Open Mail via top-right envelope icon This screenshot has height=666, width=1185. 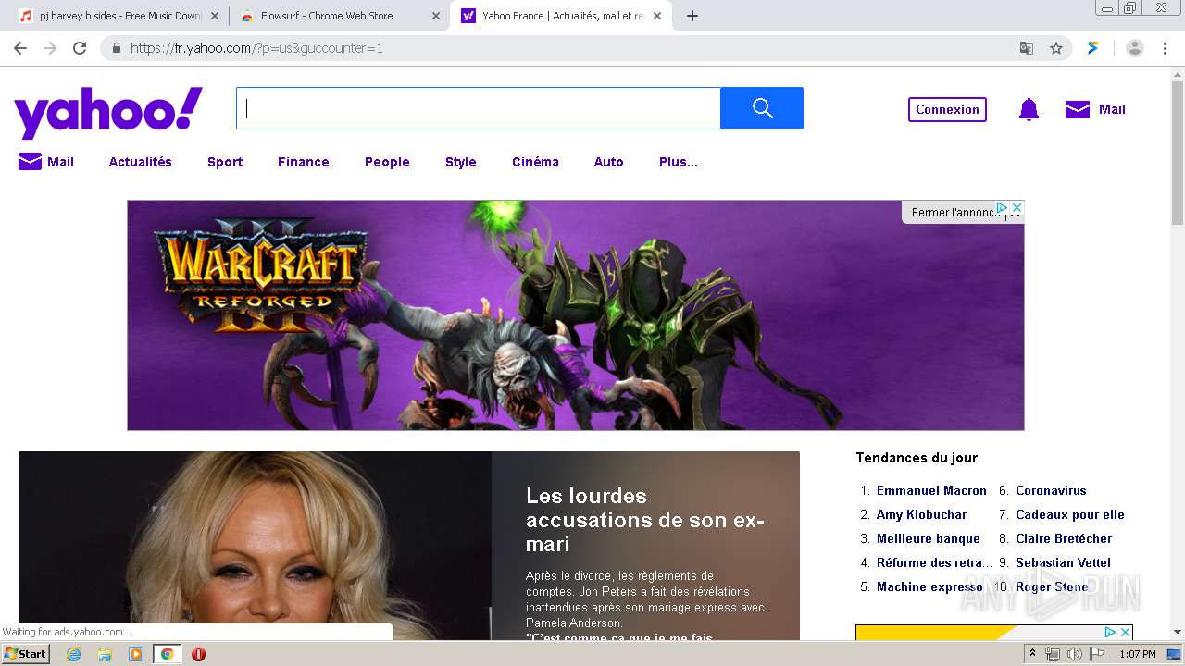pyautogui.click(x=1078, y=109)
